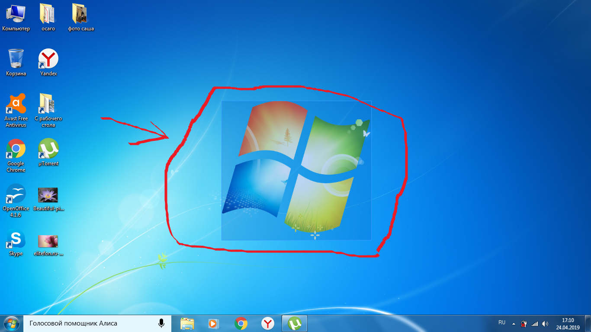Image resolution: width=591 pixels, height=332 pixels.
Task: Launch the media player taskbar icon
Action: tap(214, 323)
